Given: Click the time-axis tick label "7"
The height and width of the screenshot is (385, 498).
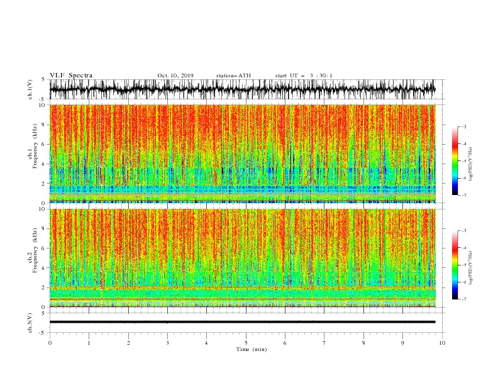Looking at the screenshot, I should pos(324,343).
